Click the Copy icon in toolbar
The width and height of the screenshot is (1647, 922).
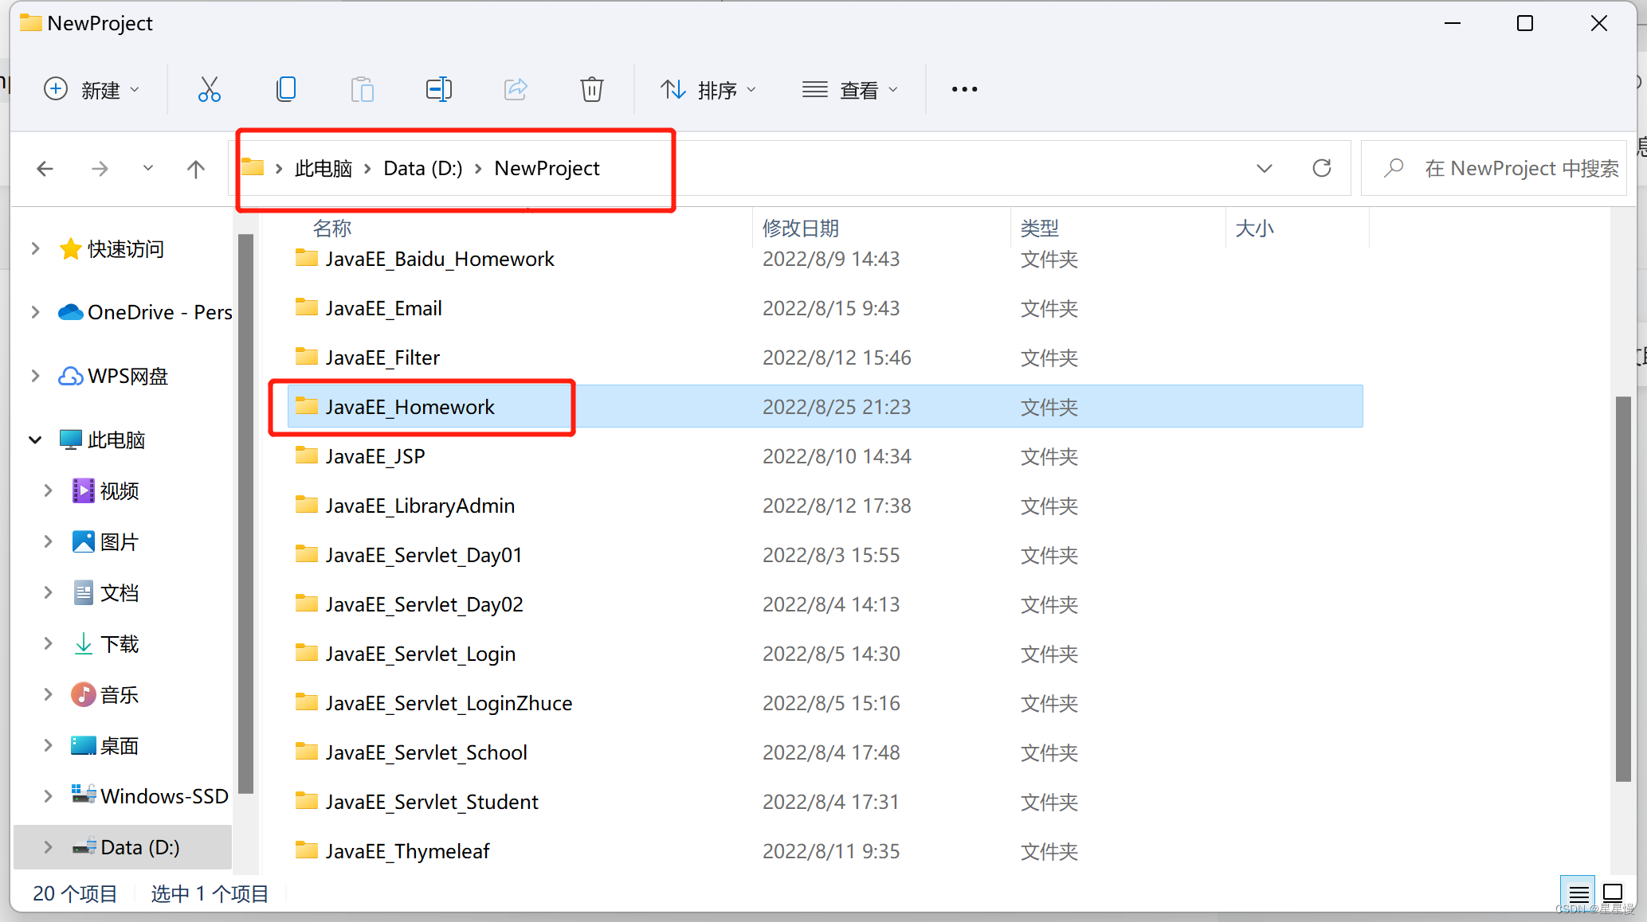pos(285,89)
